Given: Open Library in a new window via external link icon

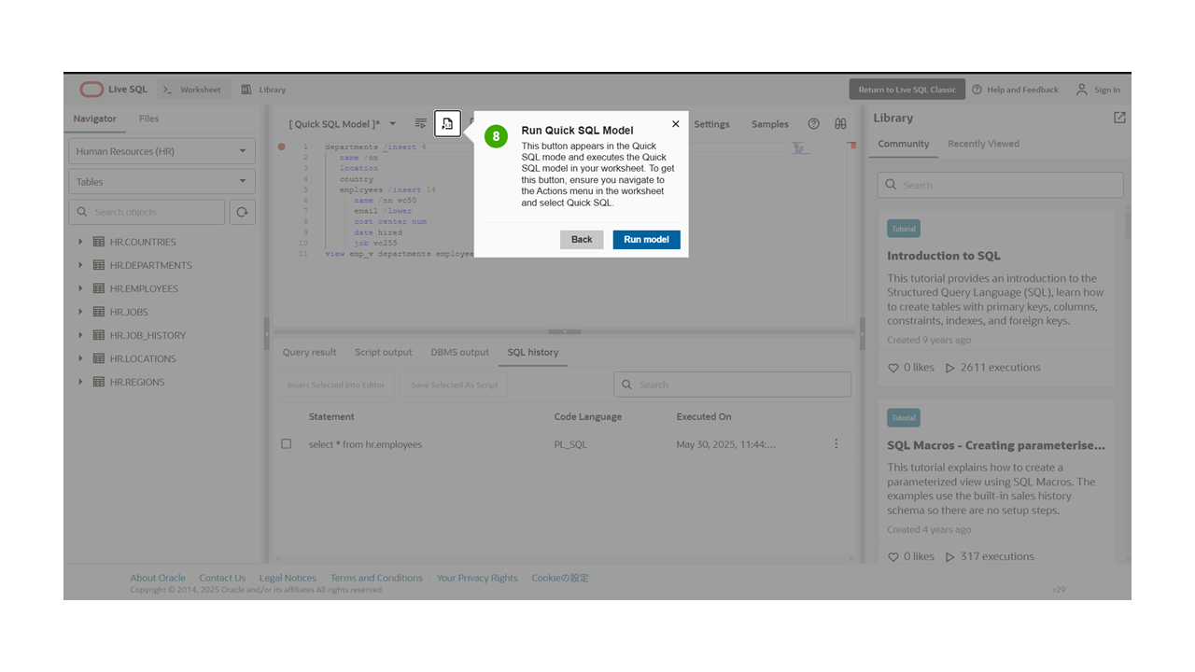Looking at the screenshot, I should [x=1118, y=118].
